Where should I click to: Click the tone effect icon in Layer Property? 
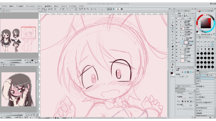click(x=185, y=72)
